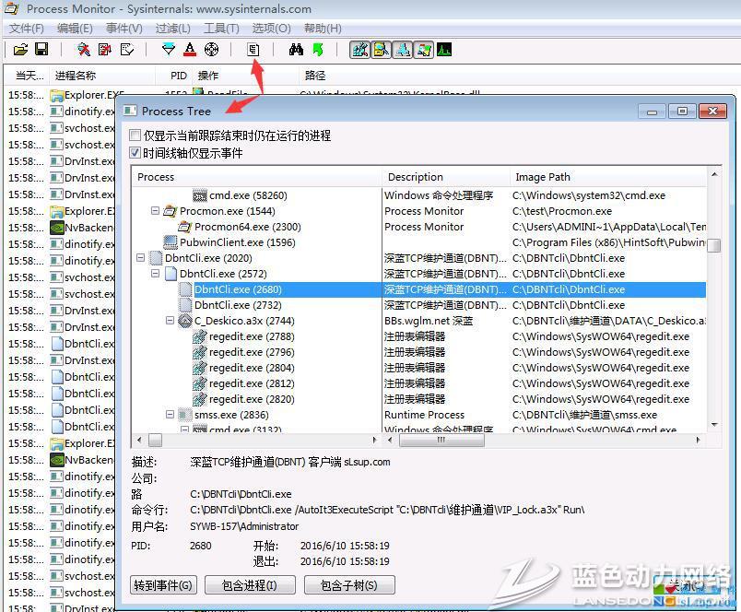Click the Open file toolbar icon
The height and width of the screenshot is (612, 741).
pos(21,49)
